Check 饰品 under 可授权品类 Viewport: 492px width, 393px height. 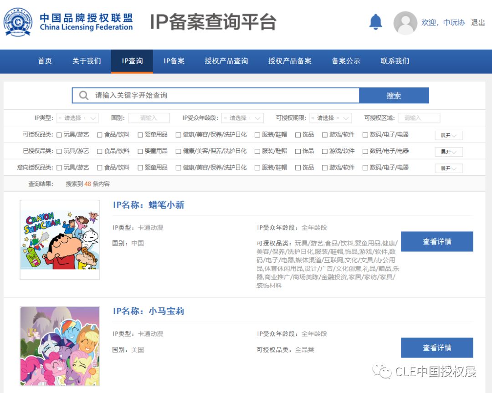[x=298, y=135]
